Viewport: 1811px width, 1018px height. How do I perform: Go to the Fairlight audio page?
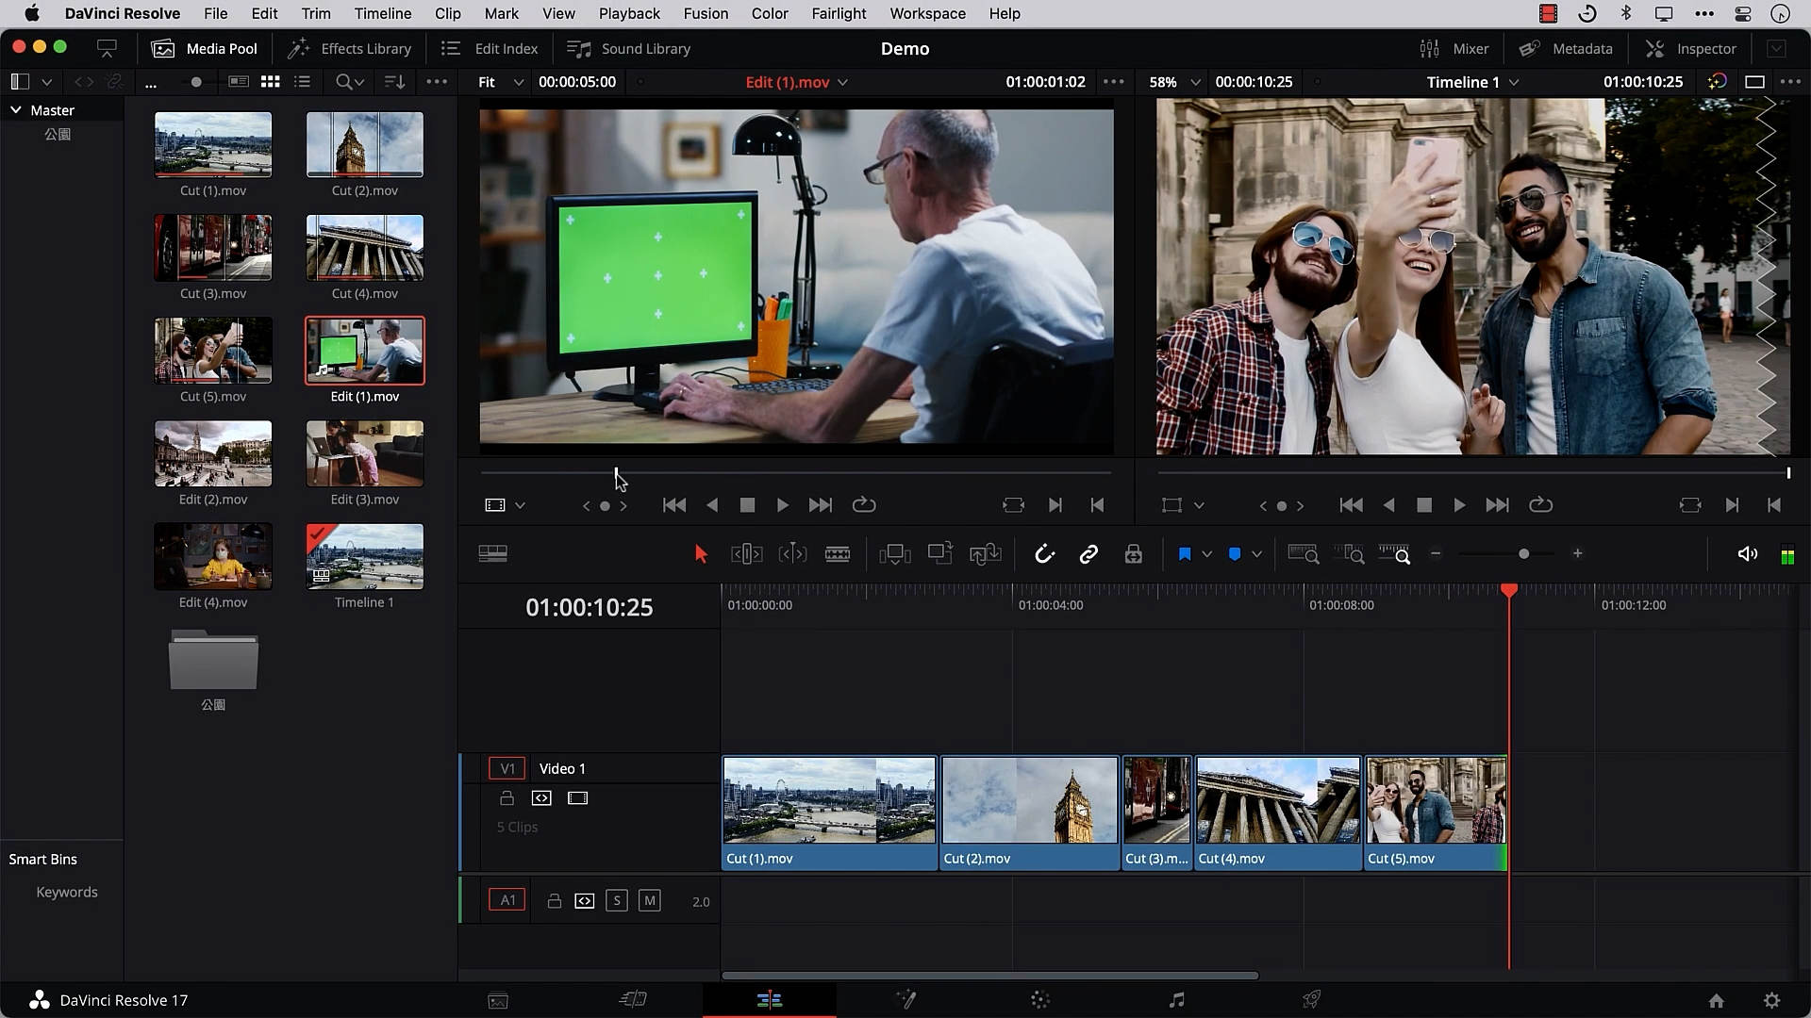tap(1176, 1000)
